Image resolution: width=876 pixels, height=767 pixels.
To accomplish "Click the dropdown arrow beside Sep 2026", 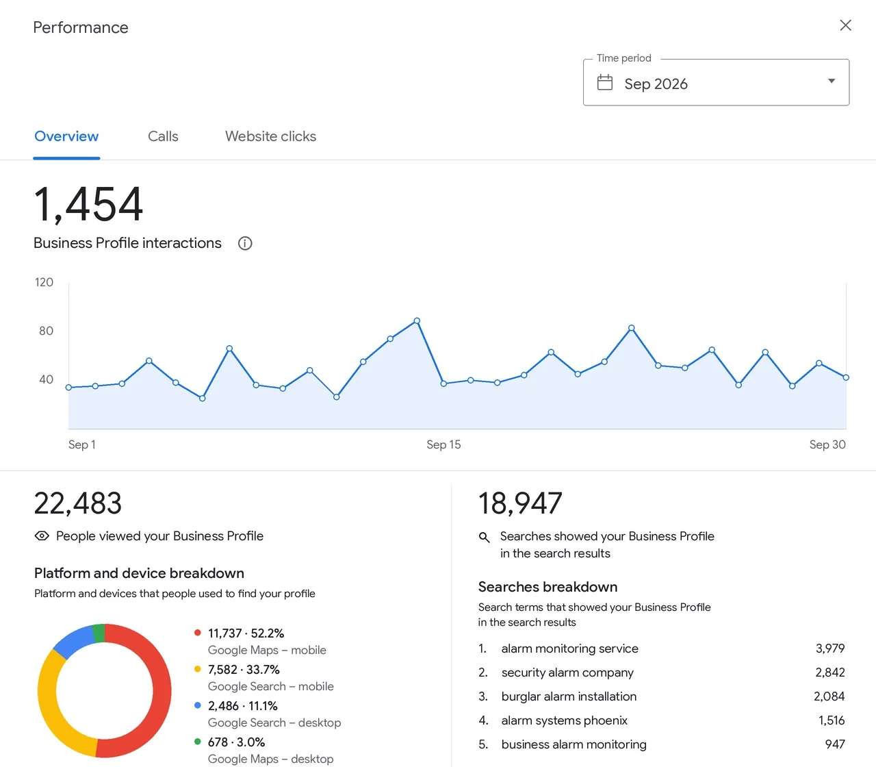I will tap(832, 81).
